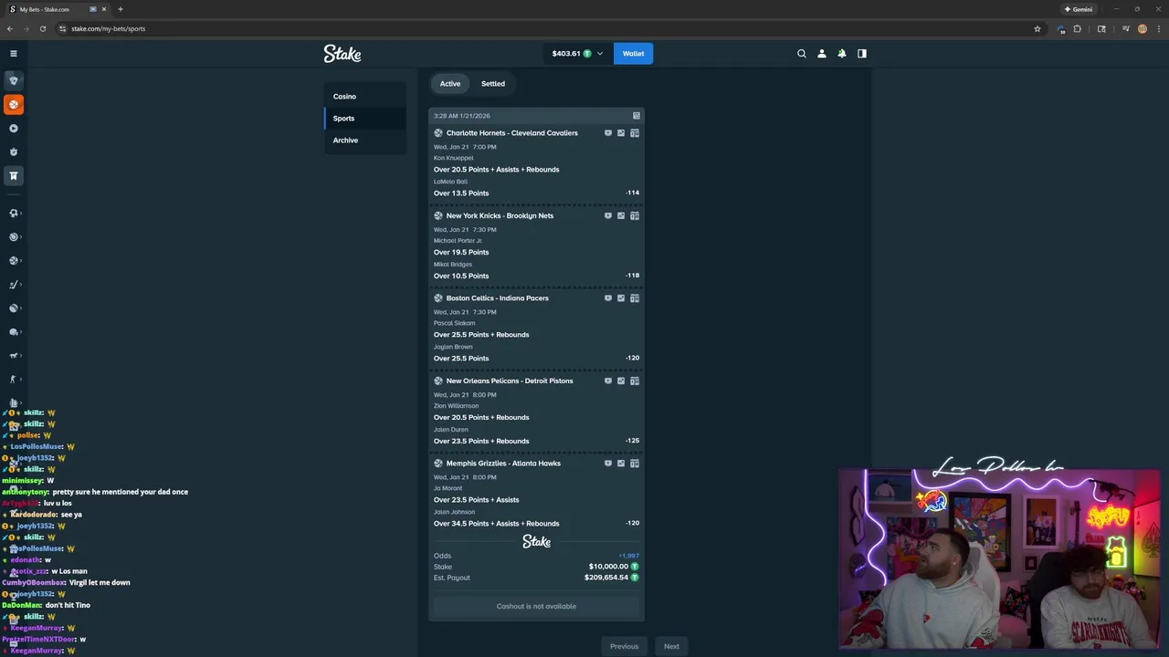Image resolution: width=1169 pixels, height=657 pixels.
Task: Open Charlotte Hornets - Cleveland Cavaliers match
Action: (x=511, y=133)
